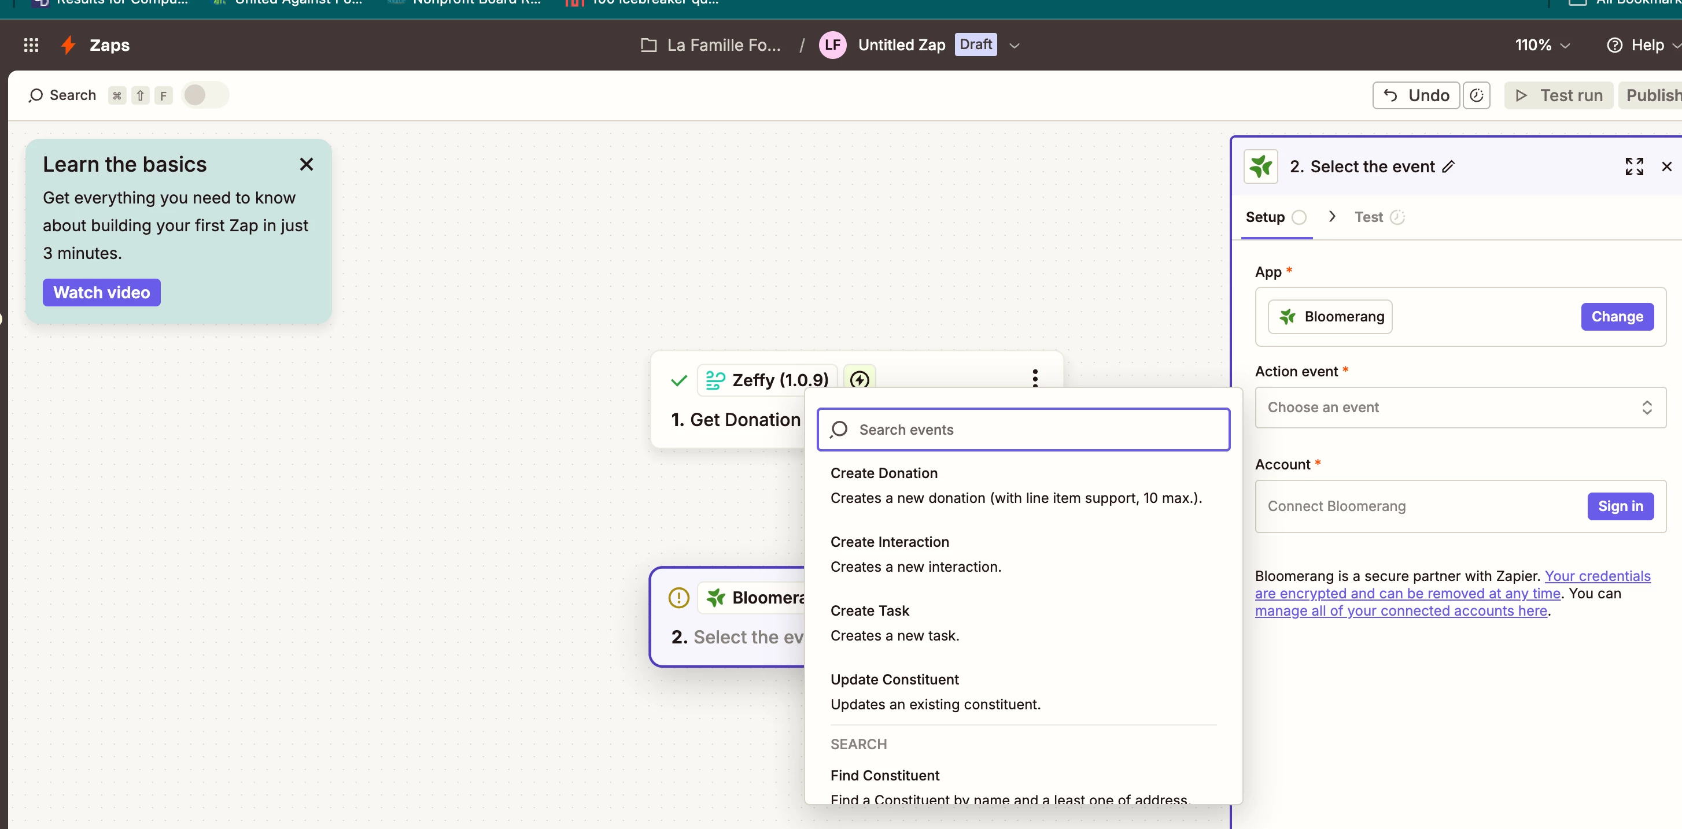Select Create Donation event
The image size is (1682, 829).
[x=883, y=472]
